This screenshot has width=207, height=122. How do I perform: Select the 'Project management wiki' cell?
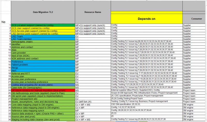(x=43, y=98)
